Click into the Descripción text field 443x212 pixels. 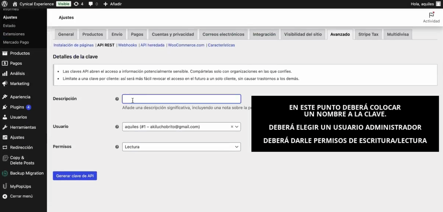[x=181, y=99]
